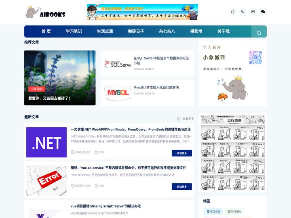Click the QR code on personal card

255,57
